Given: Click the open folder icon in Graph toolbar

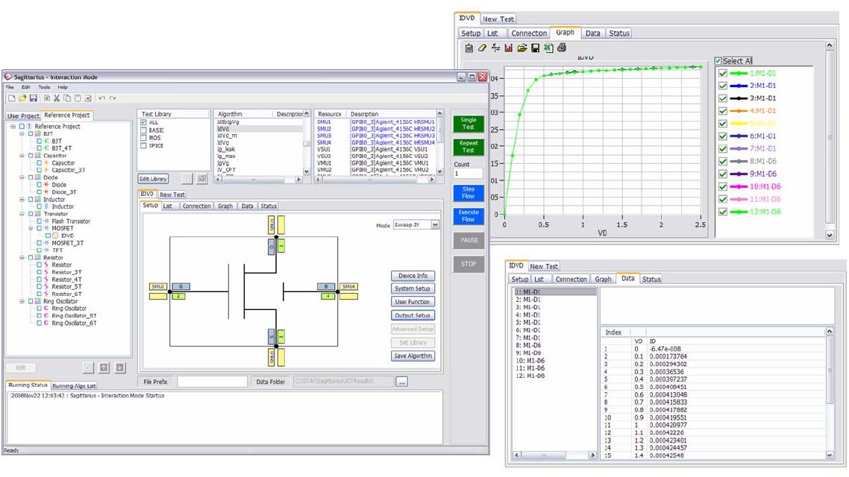Looking at the screenshot, I should pos(522,48).
